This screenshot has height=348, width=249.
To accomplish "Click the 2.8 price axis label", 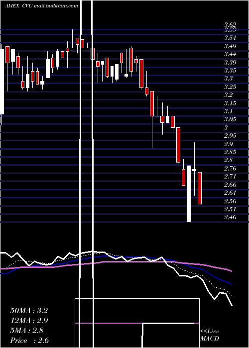I will 229,160.
